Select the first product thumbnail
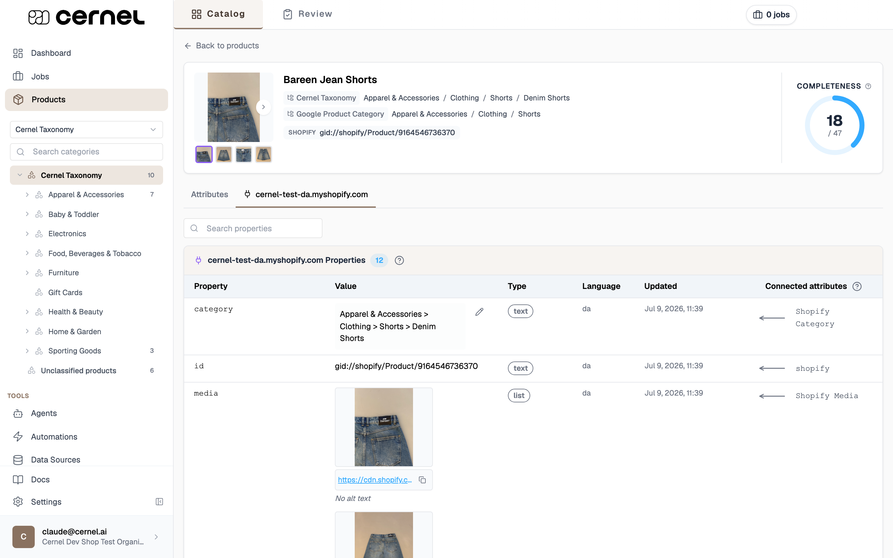The height and width of the screenshot is (558, 893). [204, 154]
